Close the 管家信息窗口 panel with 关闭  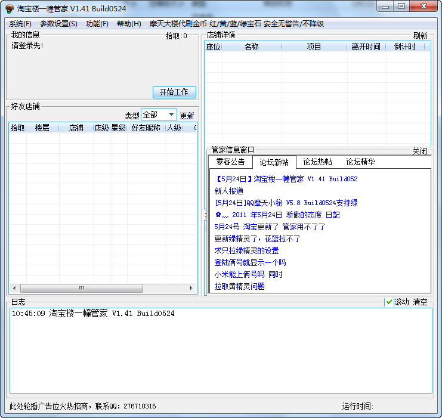coord(419,151)
